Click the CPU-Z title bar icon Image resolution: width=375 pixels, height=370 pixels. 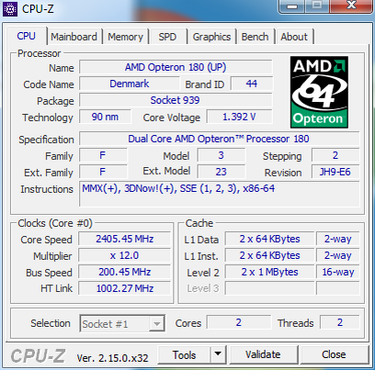point(10,9)
